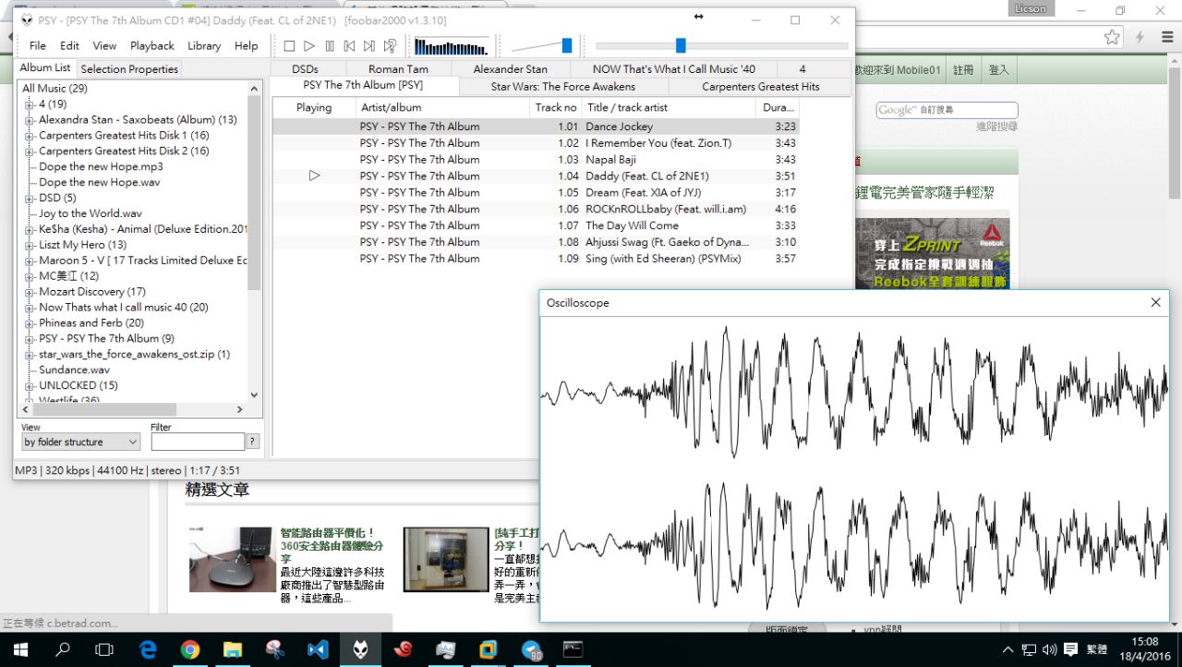The width and height of the screenshot is (1182, 667).
Task: Open Visual Studio Code from the taskbar
Action: 318,649
